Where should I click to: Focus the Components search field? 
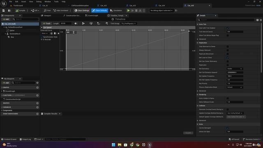[x=25, y=19]
